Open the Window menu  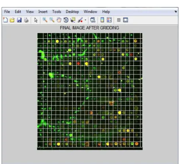pos(91,12)
